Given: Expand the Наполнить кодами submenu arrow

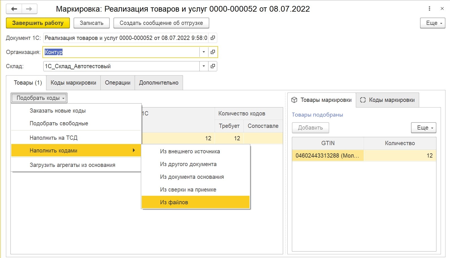Looking at the screenshot, I should (134, 150).
